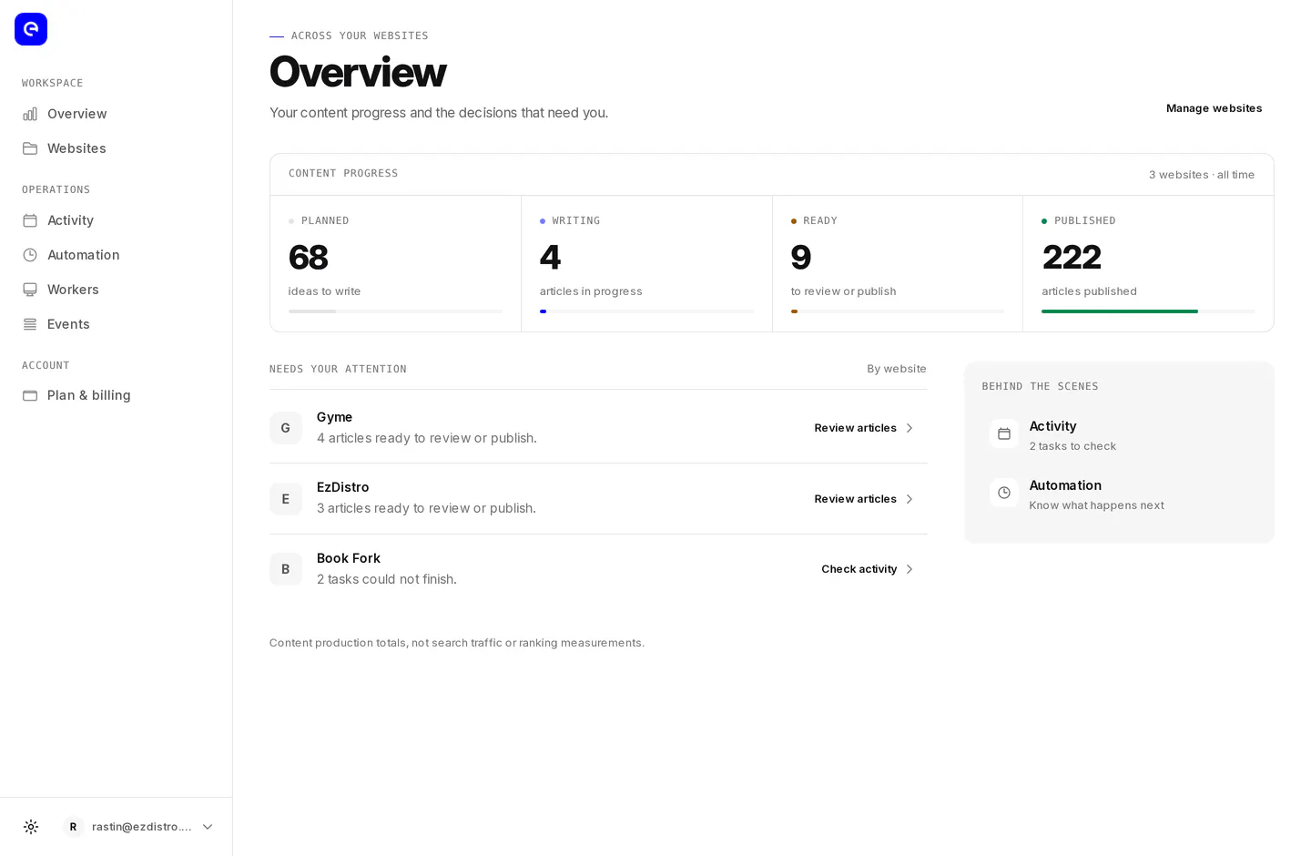The image size is (1311, 856).
Task: Go to Automation in the sidebar
Action: pyautogui.click(x=117, y=255)
